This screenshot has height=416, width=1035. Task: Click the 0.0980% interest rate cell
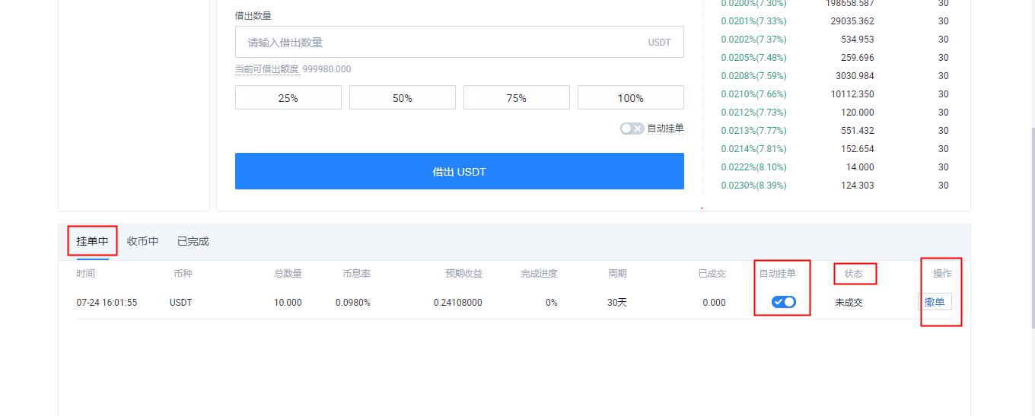pyautogui.click(x=353, y=303)
